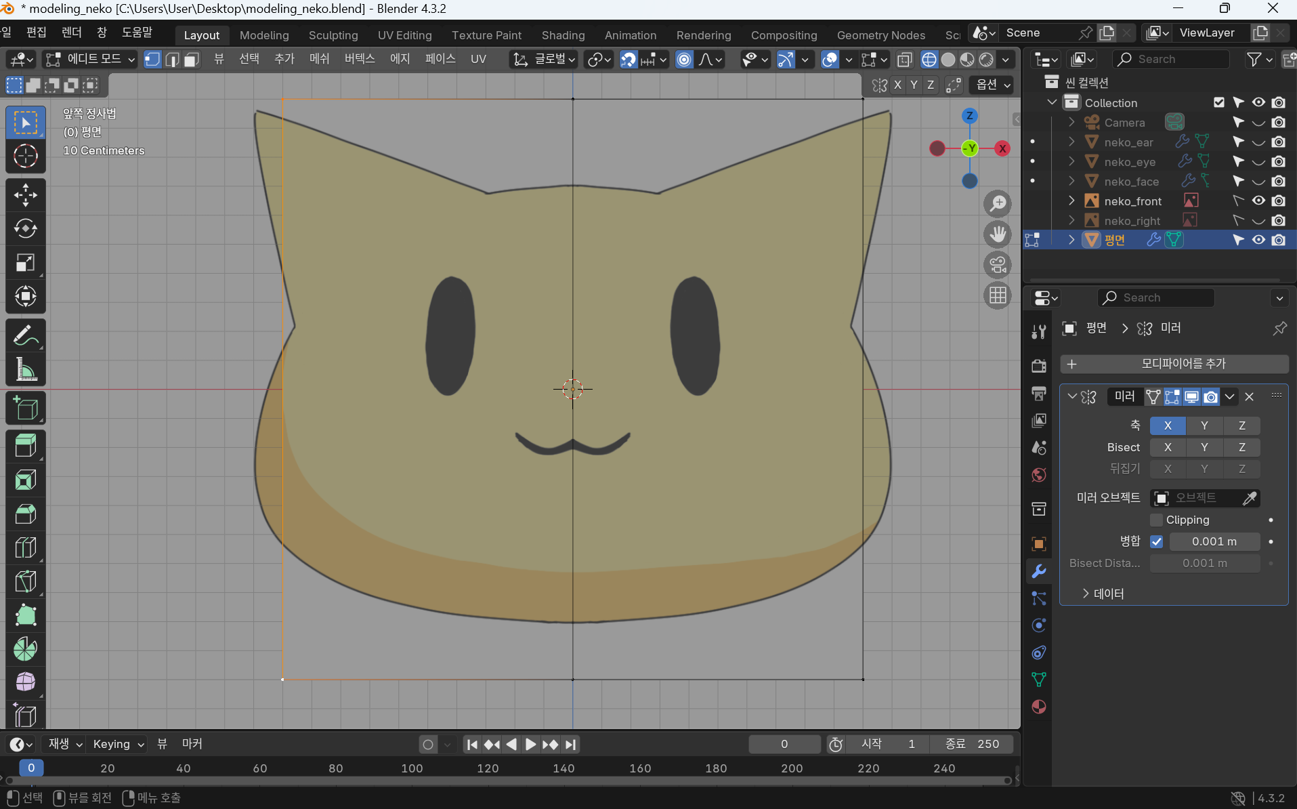Select the Poly Build tool
This screenshot has height=809, width=1297.
(26, 616)
